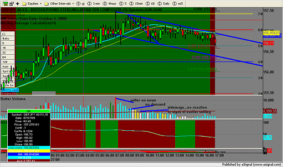This screenshot has height=167, width=283.
Task: Click the Baby button
Action: [8, 38]
